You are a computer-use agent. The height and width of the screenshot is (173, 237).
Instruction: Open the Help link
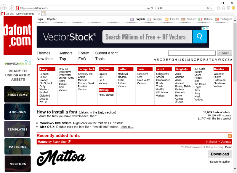(x=101, y=112)
